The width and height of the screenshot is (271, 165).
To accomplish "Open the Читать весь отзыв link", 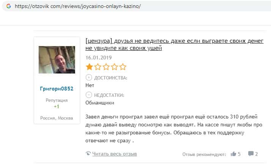I will [114, 154].
